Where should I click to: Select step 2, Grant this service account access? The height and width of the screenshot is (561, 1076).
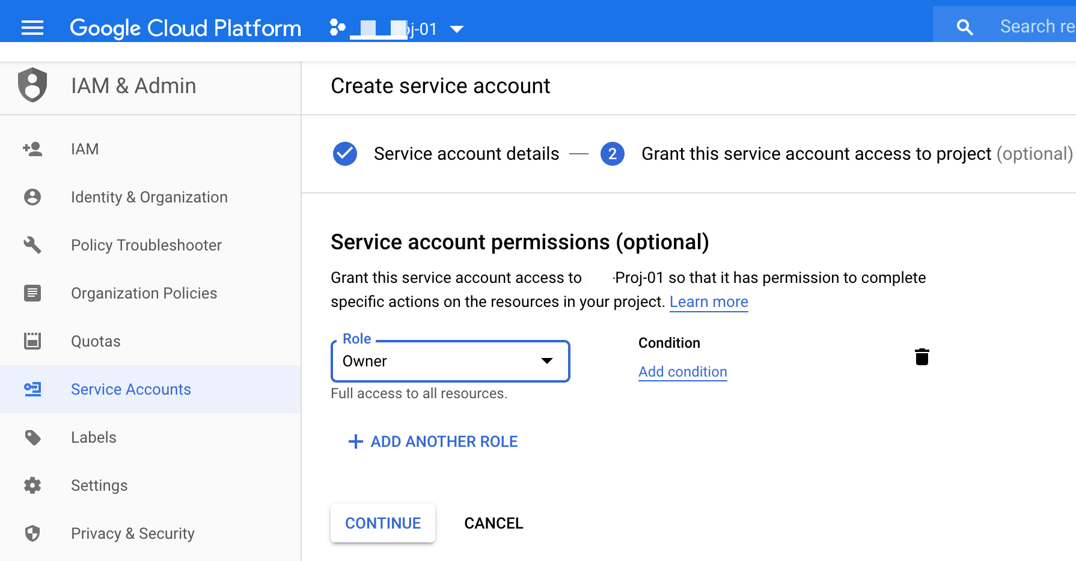pyautogui.click(x=613, y=154)
